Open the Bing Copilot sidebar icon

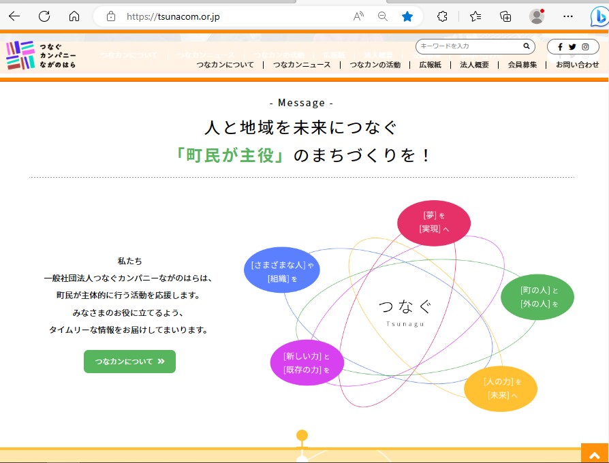(x=597, y=16)
